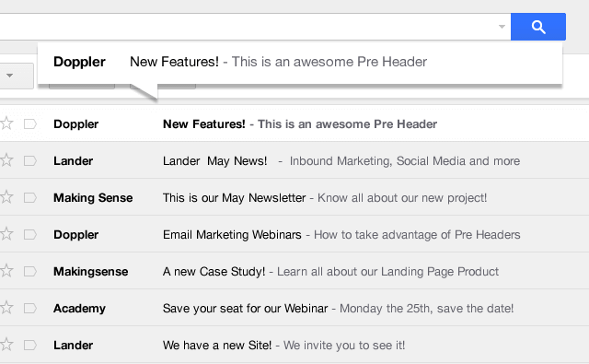589x364 pixels.
Task: Open search options dropdown arrow in search box
Action: [502, 27]
